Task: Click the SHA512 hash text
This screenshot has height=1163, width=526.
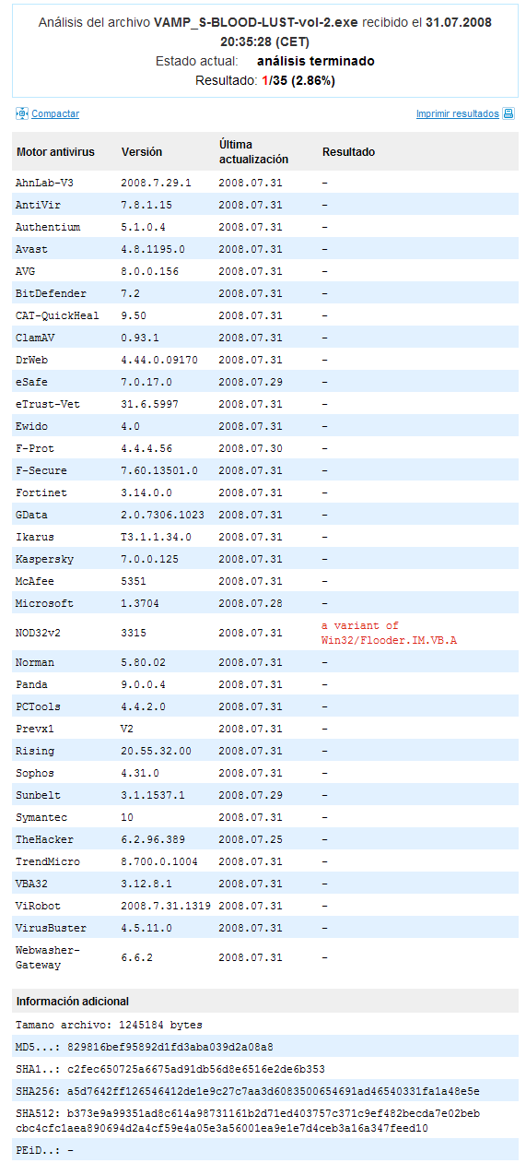Action: [249, 1121]
